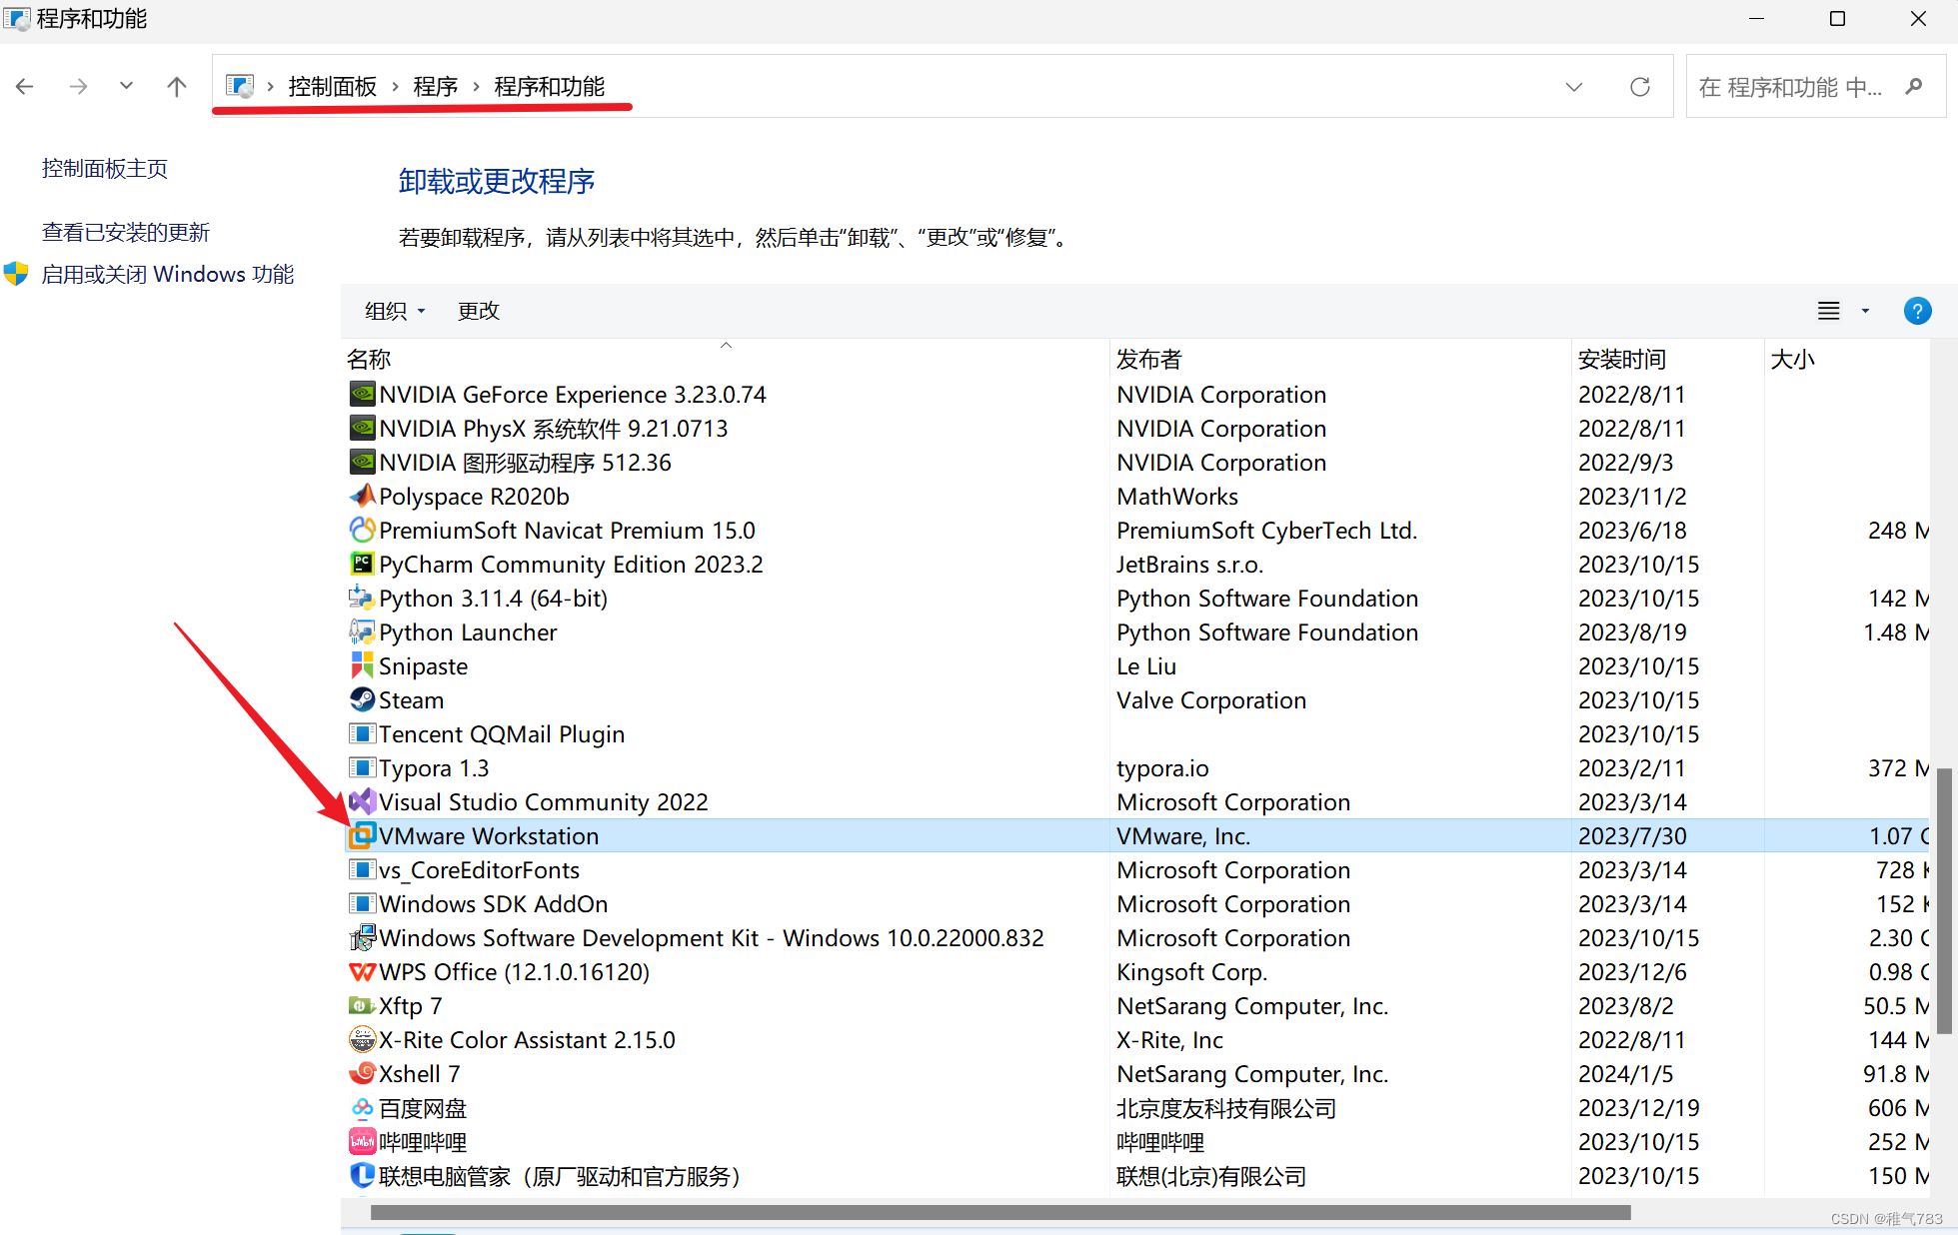Expand the address bar history dropdown
Image resolution: width=1958 pixels, height=1235 pixels.
click(1573, 87)
